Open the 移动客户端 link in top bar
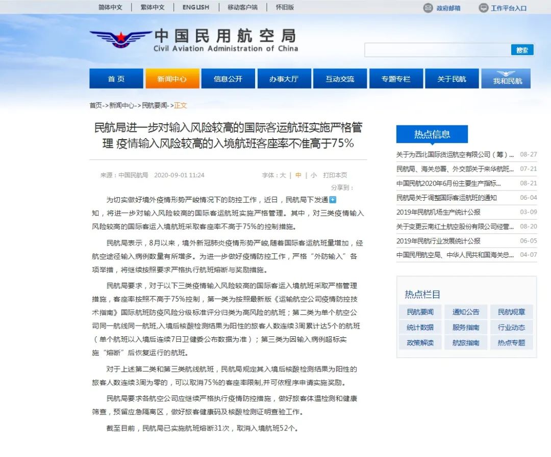Image resolution: width=551 pixels, height=457 pixels. [x=242, y=7]
